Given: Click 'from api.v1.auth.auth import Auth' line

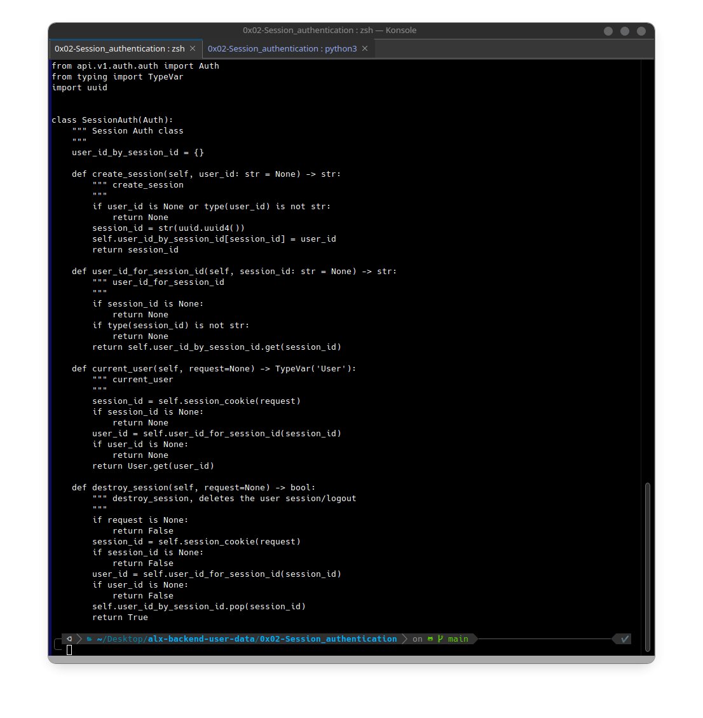Looking at the screenshot, I should pos(135,66).
